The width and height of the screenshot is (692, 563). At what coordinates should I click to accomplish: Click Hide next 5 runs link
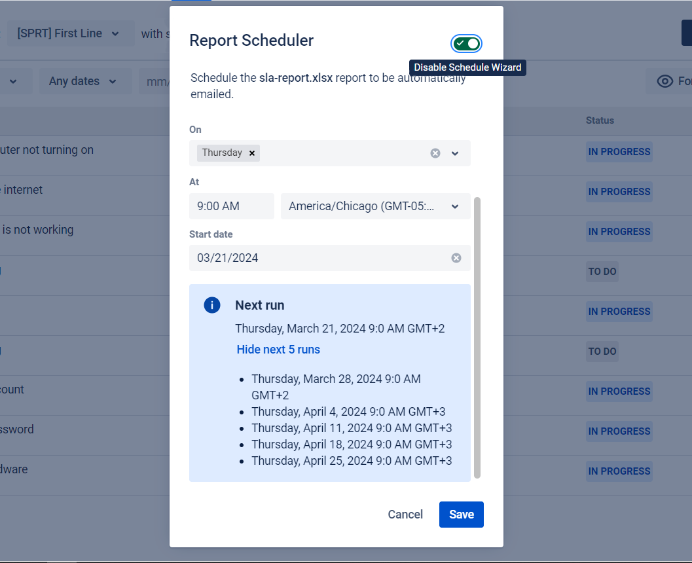pos(278,350)
